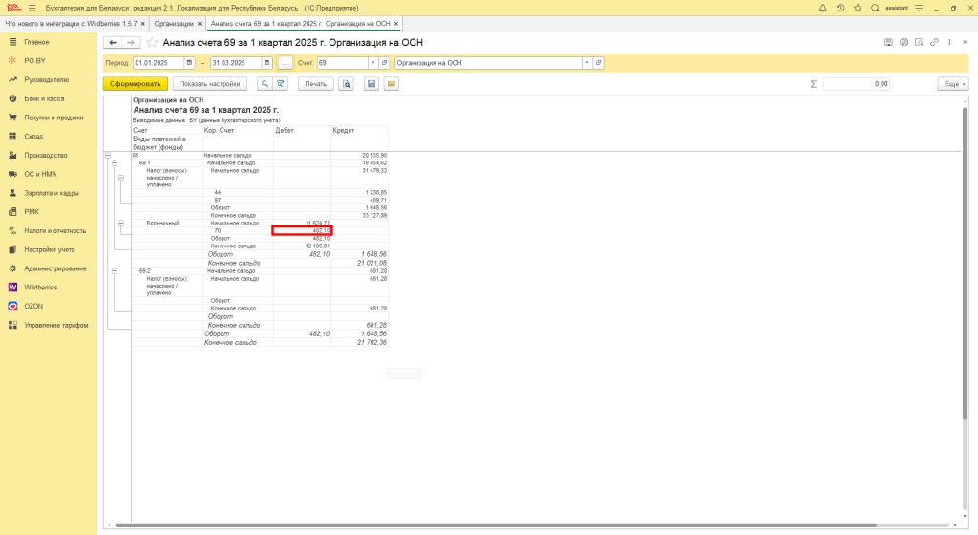
Task: Click the highlighted 482,10 debit cell
Action: coord(302,230)
